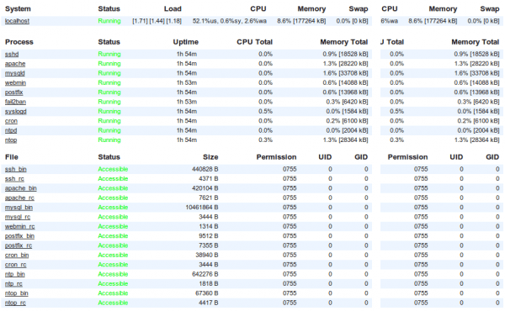Open the webmin process link
Image resolution: width=505 pixels, height=311 pixels.
pyautogui.click(x=15, y=83)
